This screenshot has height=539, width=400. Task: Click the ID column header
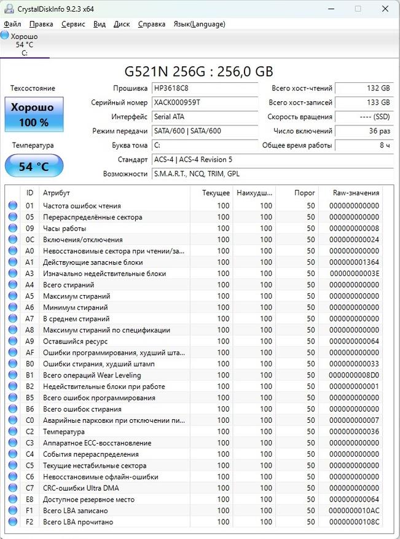[29, 193]
